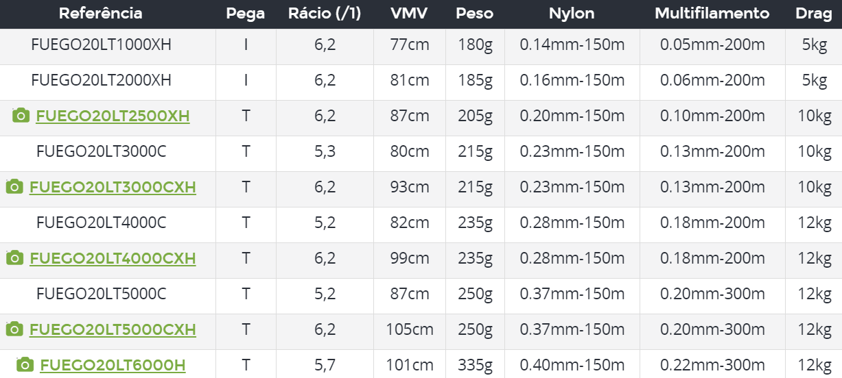Click camera icon beside FUEGO20LT2500XH
Image resolution: width=842 pixels, height=378 pixels.
pos(21,116)
